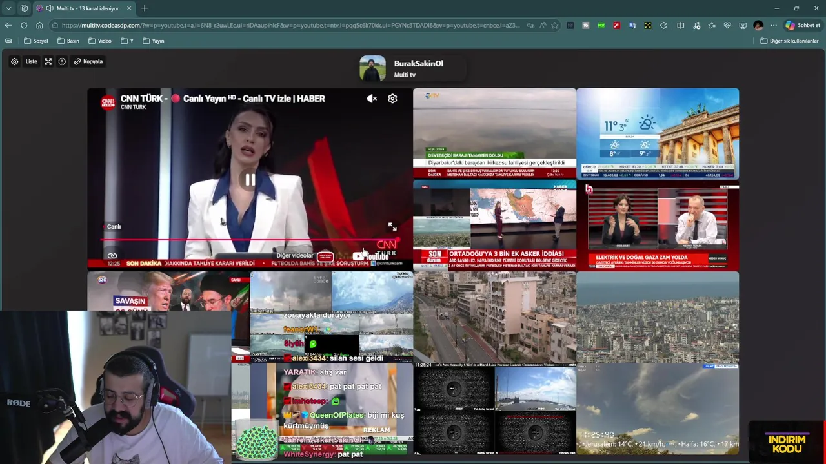Open browser extensions puzzle icon
The width and height of the screenshot is (826, 464).
663,25
